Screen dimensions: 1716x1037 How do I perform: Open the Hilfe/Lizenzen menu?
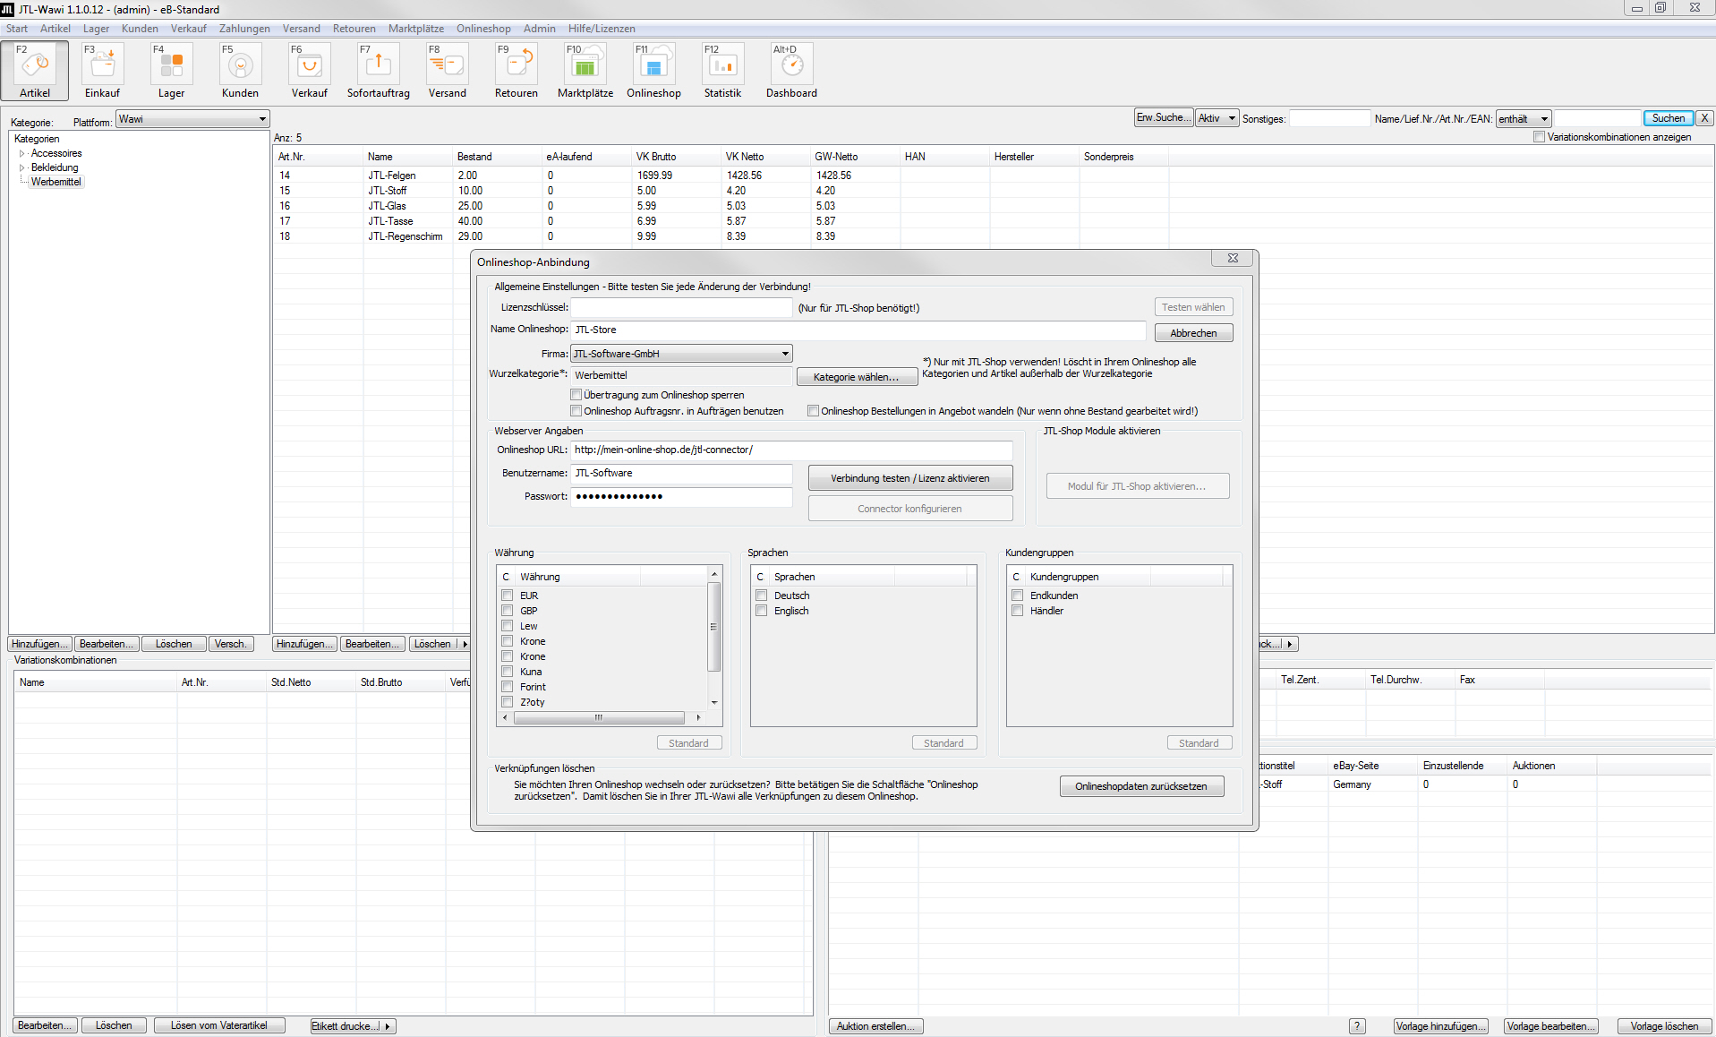pos(602,29)
